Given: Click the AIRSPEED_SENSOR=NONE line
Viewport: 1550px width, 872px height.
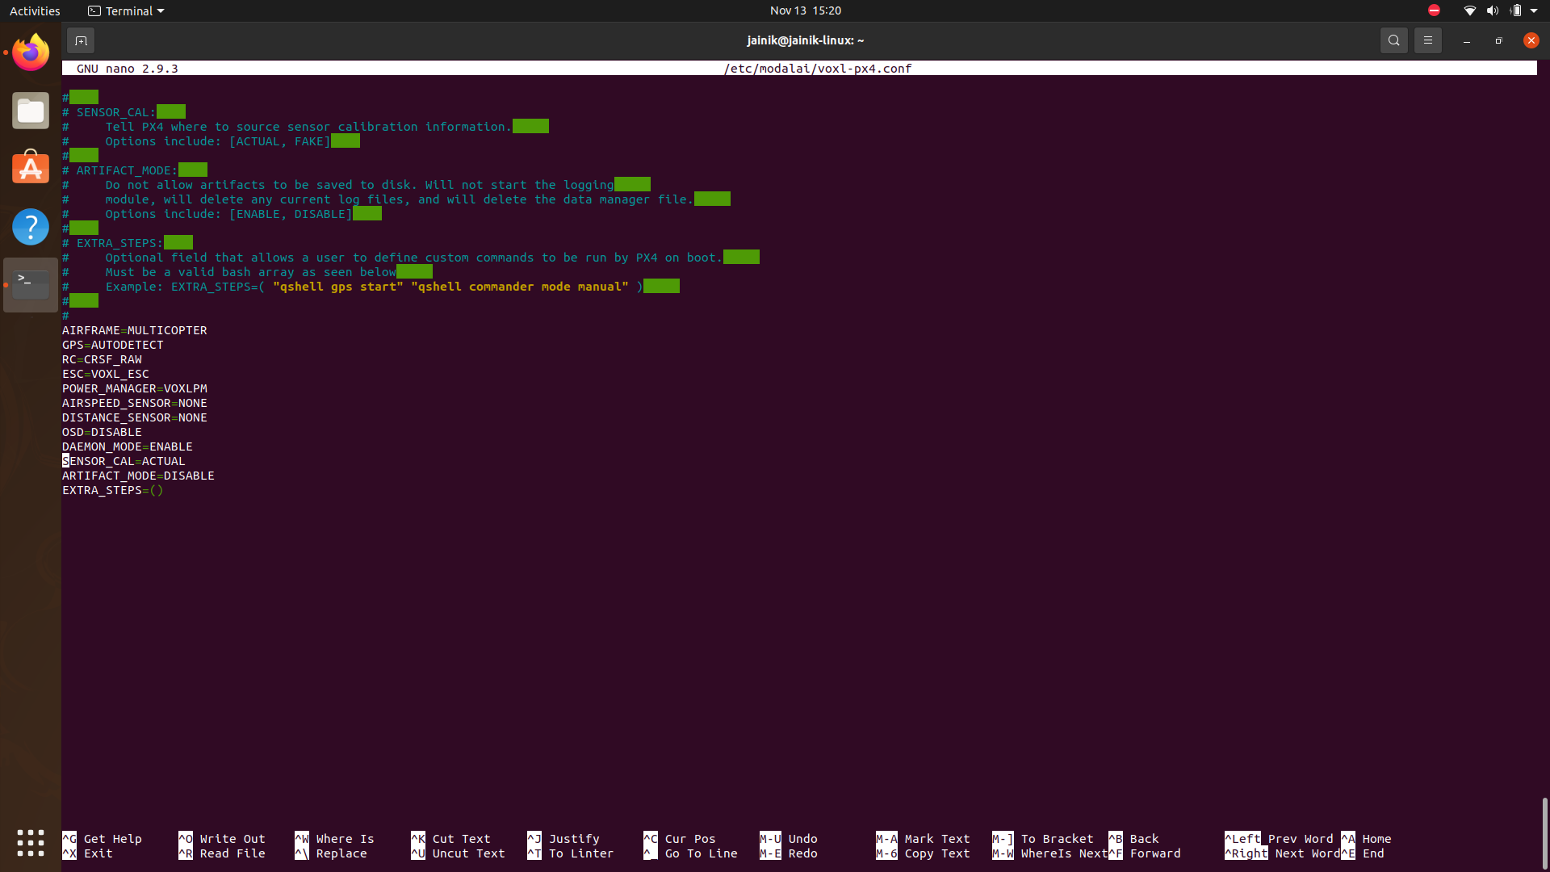Looking at the screenshot, I should coord(135,403).
